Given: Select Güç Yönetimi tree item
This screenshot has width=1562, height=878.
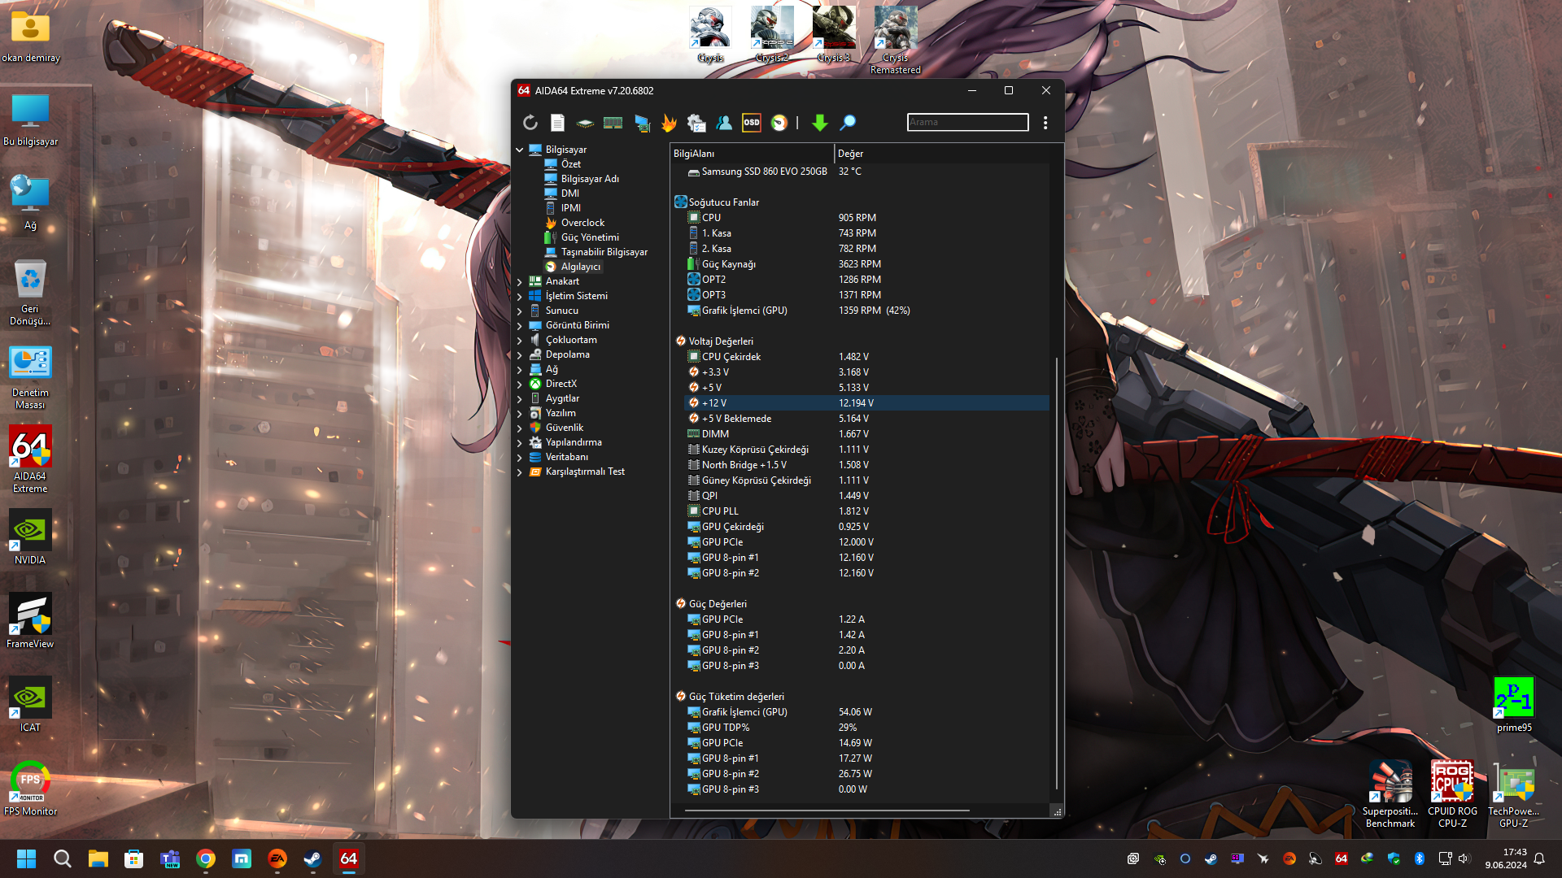Looking at the screenshot, I should tap(590, 237).
